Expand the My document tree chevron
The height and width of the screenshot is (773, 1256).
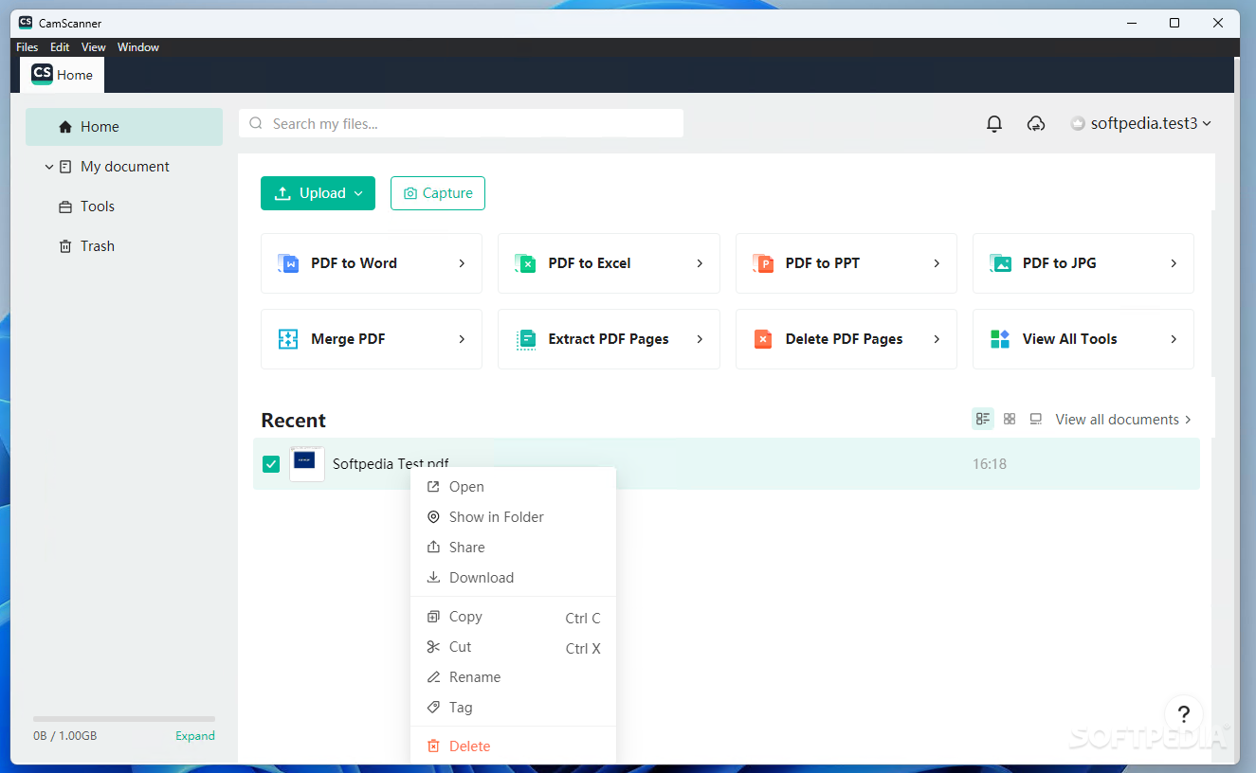49,167
